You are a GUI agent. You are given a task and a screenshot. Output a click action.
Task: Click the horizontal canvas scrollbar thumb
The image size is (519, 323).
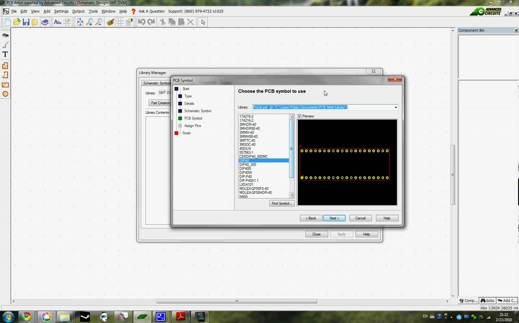pos(237,301)
